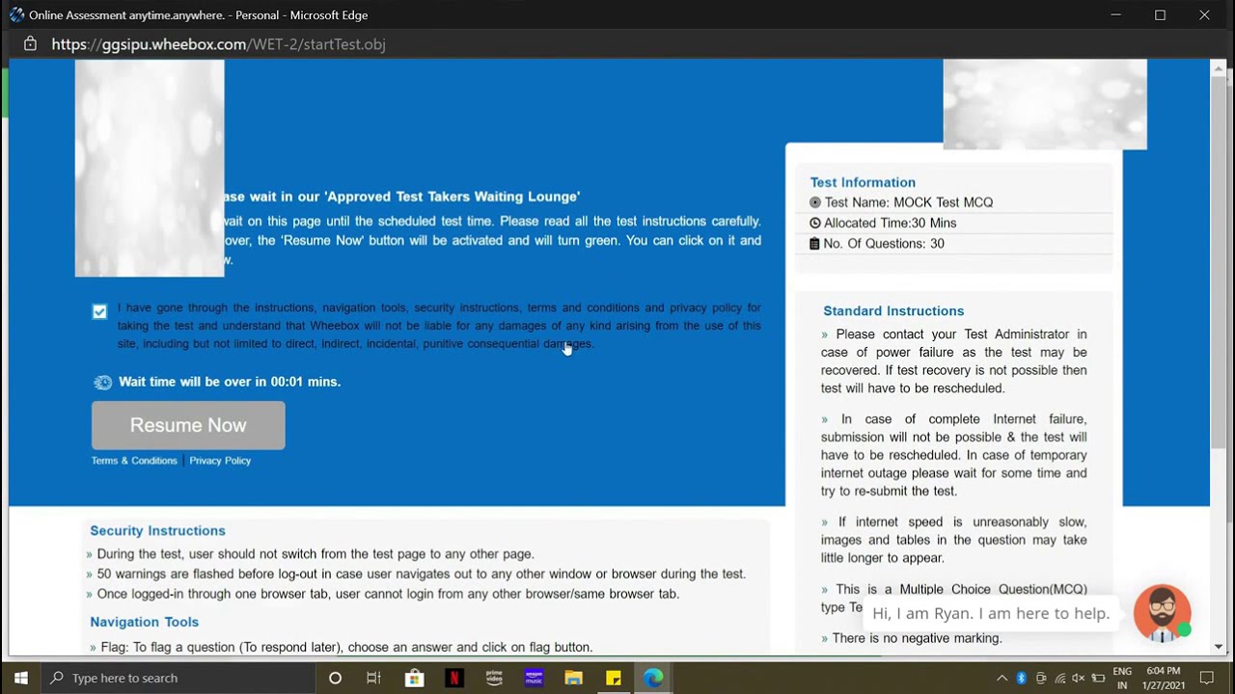This screenshot has height=694, width=1235.
Task: Click the Standard Instructions heading
Action: 893,311
